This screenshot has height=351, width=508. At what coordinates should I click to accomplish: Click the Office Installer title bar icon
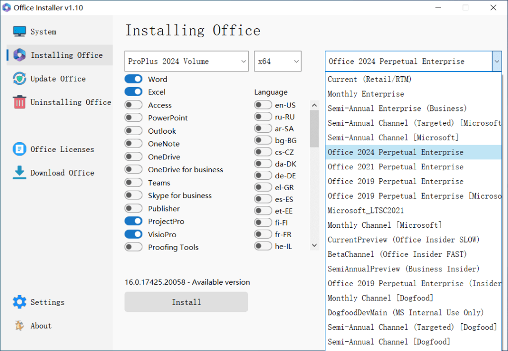[x=6, y=7]
